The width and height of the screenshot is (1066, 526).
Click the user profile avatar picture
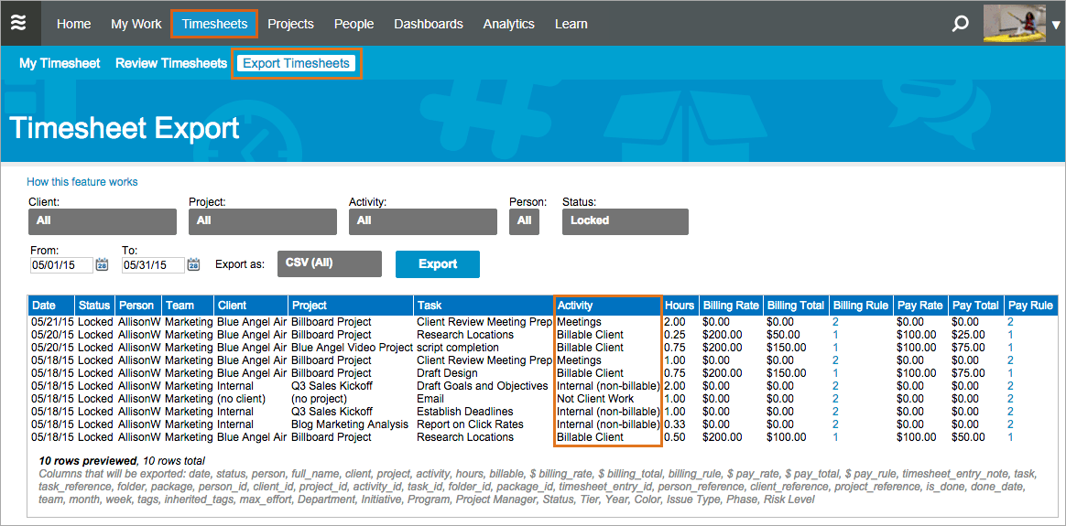tap(1014, 24)
